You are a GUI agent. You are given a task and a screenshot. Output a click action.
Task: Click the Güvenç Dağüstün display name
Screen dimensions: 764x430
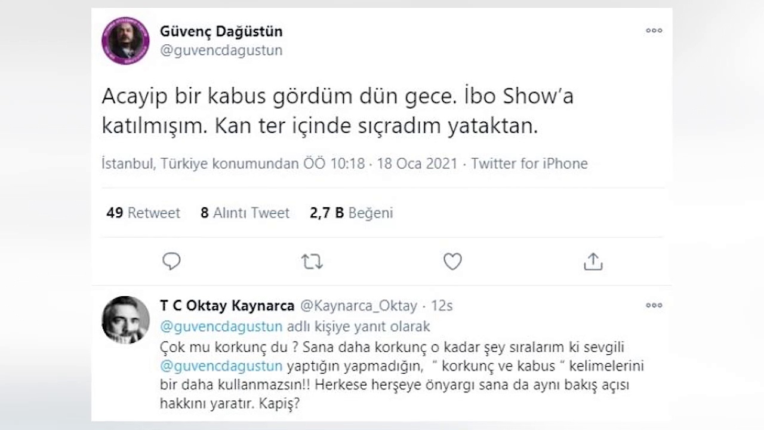pyautogui.click(x=221, y=31)
